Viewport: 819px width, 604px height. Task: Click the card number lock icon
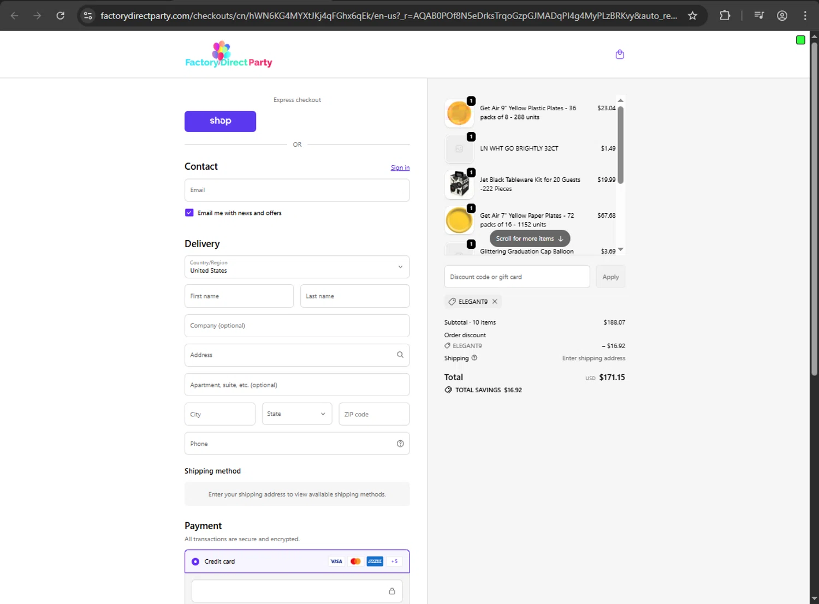point(392,591)
